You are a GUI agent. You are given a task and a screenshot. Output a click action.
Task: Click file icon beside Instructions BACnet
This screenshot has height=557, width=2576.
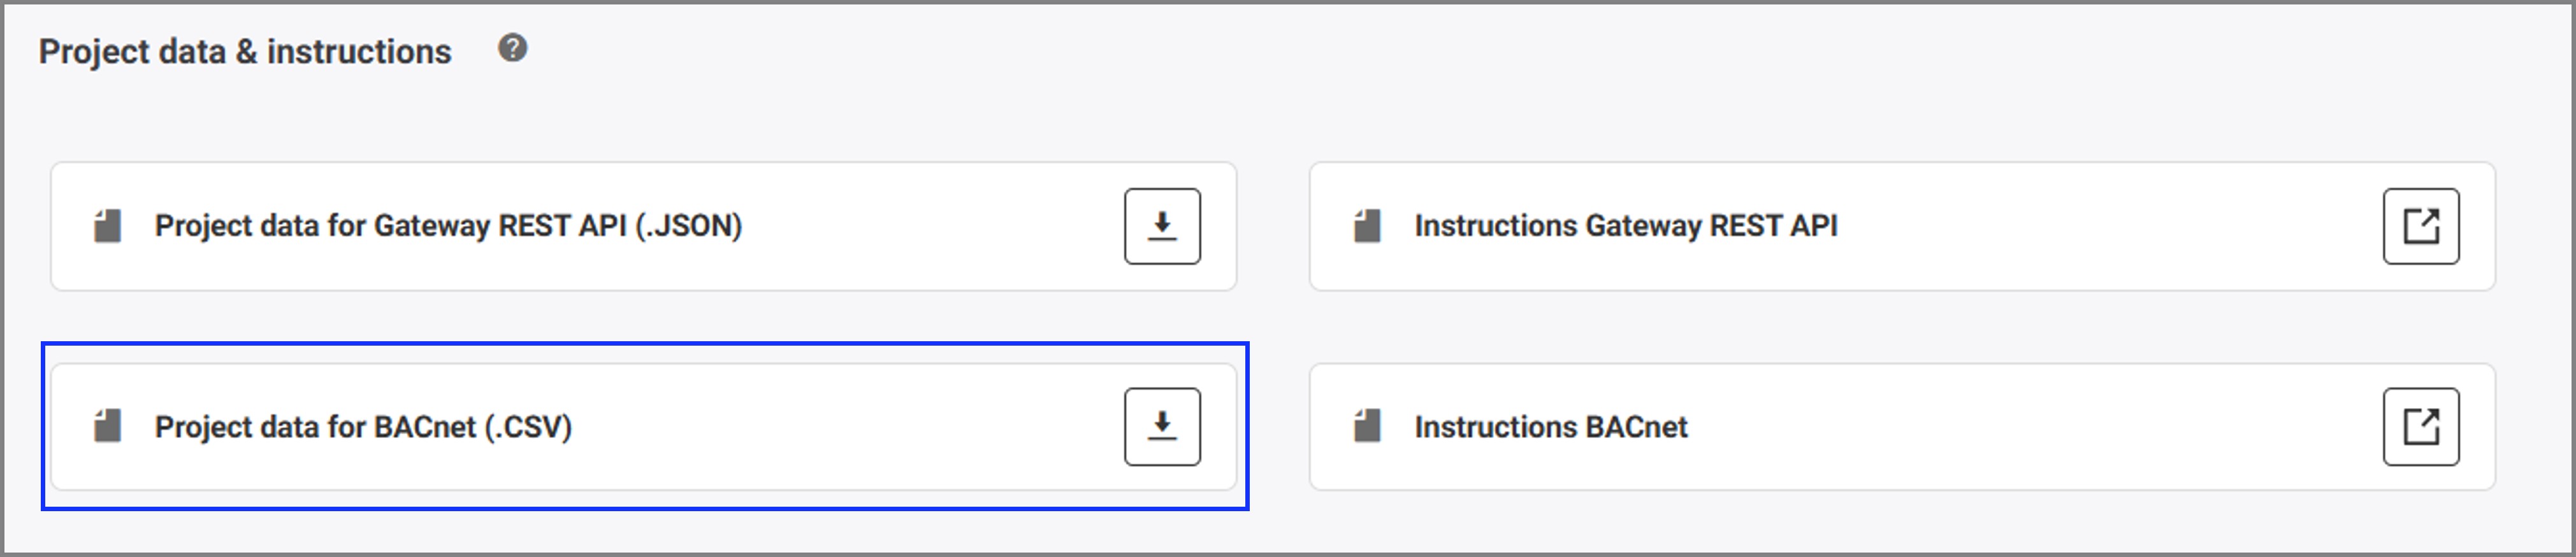[x=1367, y=427]
